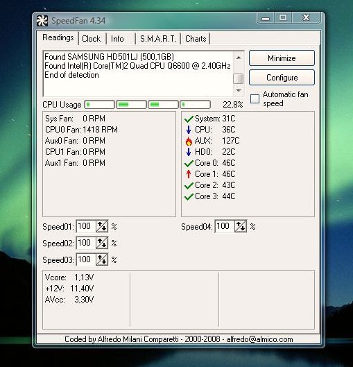353x367 pixels.
Task: Minimize SpeedFan via title bar button
Action: [266, 18]
